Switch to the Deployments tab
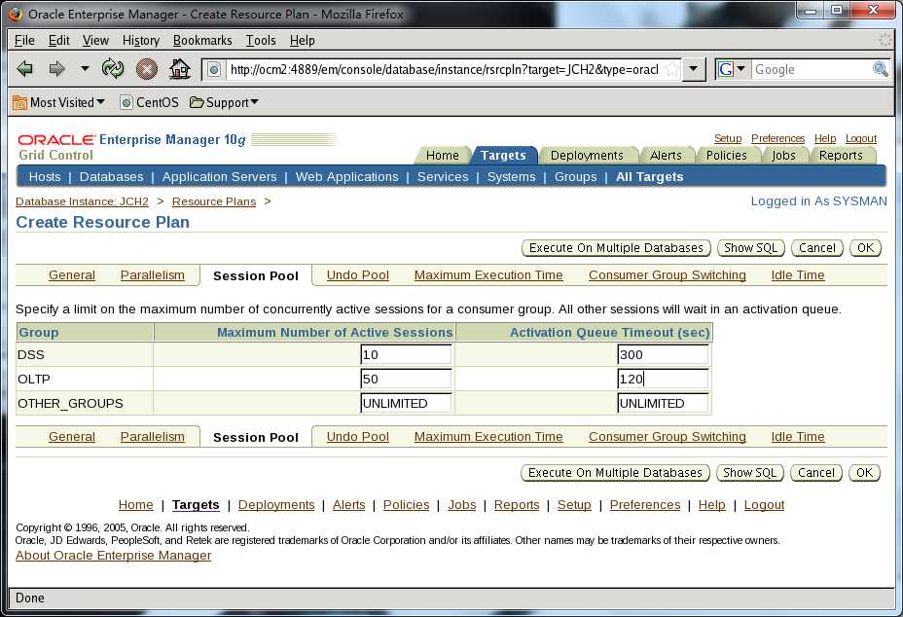 point(587,156)
